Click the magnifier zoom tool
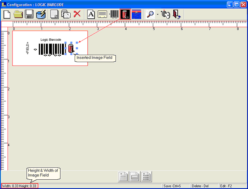248x189 pixels. 150,14
